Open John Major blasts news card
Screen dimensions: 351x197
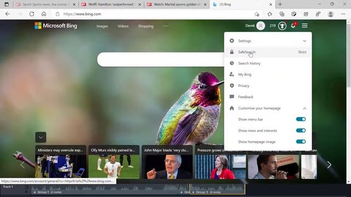pos(167,162)
